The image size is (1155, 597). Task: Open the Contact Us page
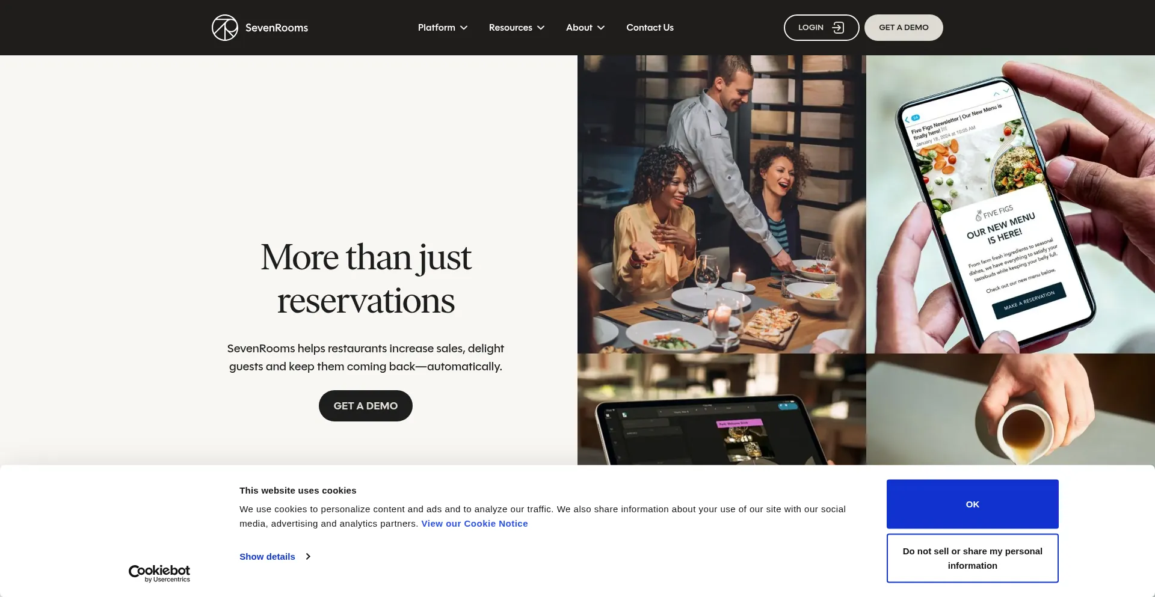[650, 28]
